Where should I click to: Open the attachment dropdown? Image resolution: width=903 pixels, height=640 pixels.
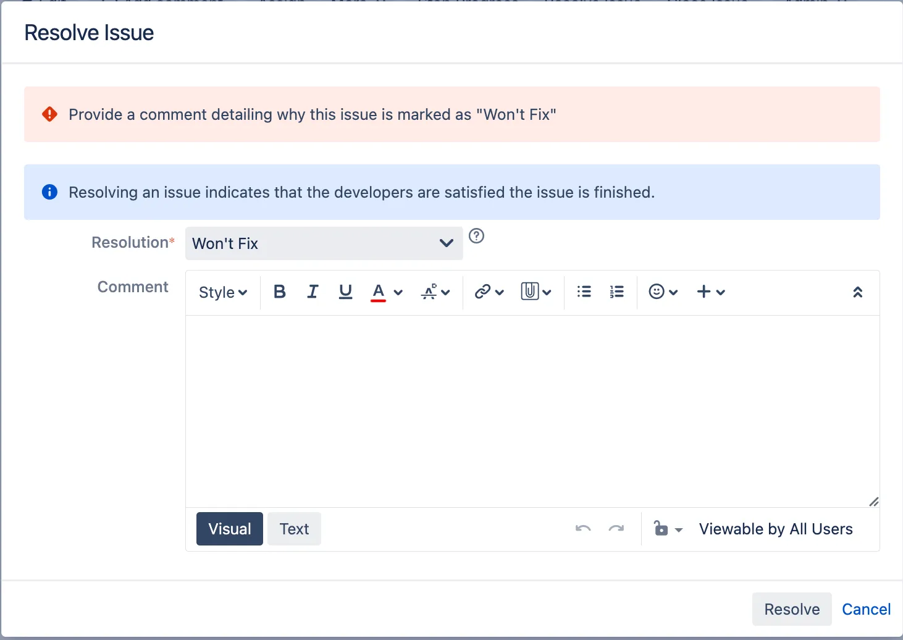coord(536,292)
